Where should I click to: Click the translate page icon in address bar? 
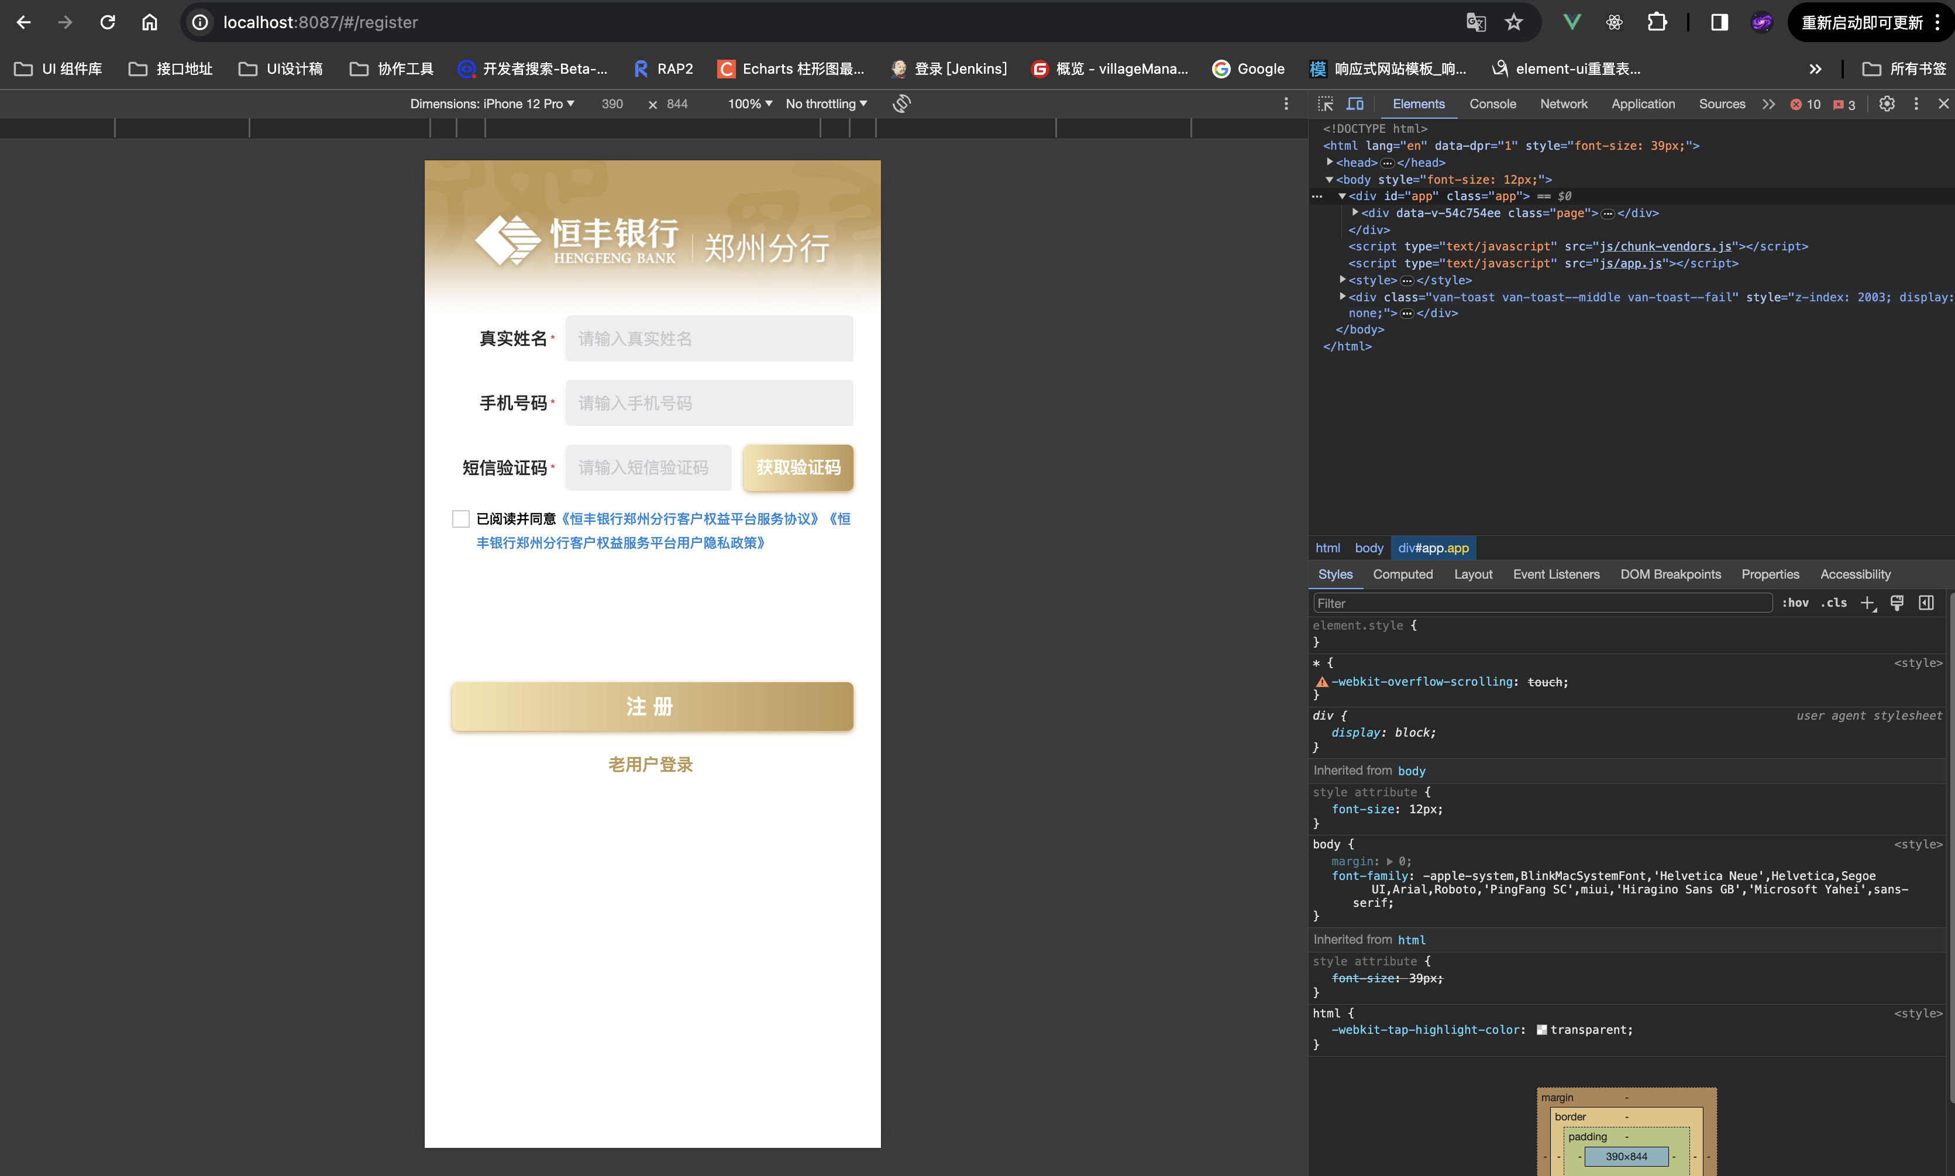click(x=1476, y=22)
